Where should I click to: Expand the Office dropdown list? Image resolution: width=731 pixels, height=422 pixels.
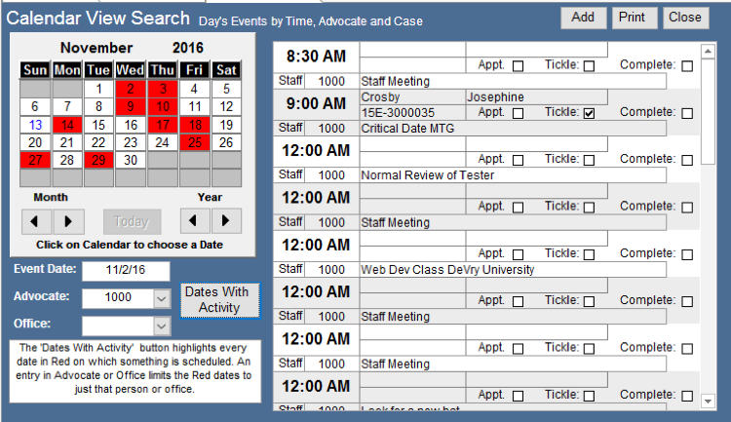[x=162, y=325]
